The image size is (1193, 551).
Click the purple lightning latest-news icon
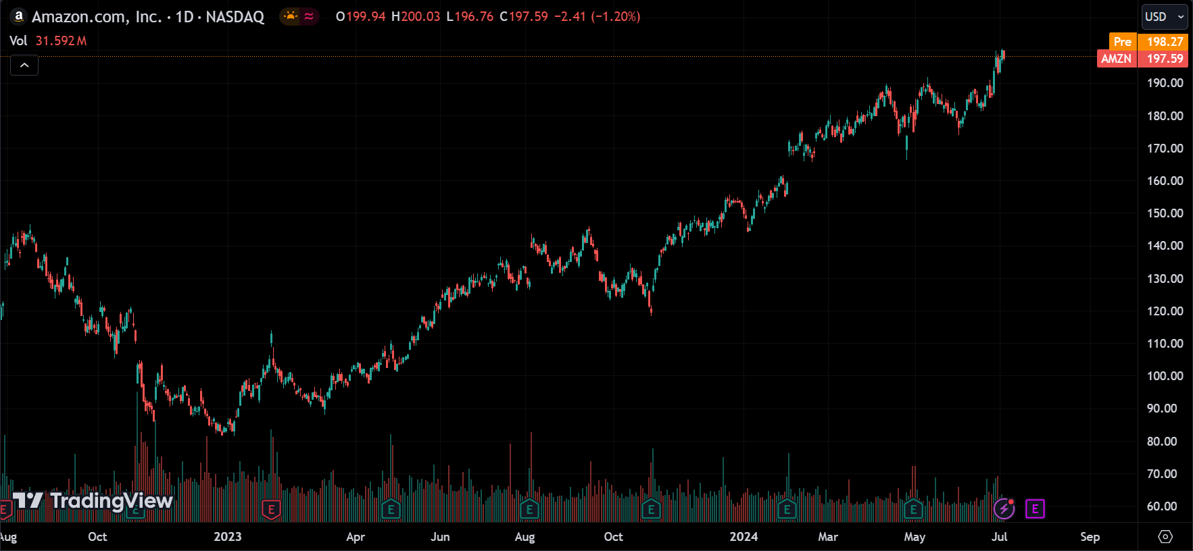[1004, 508]
